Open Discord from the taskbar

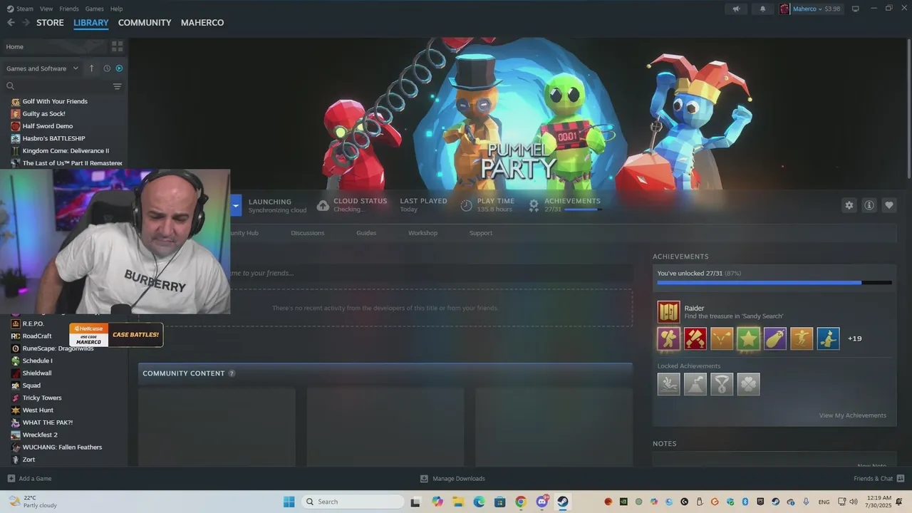[541, 502]
